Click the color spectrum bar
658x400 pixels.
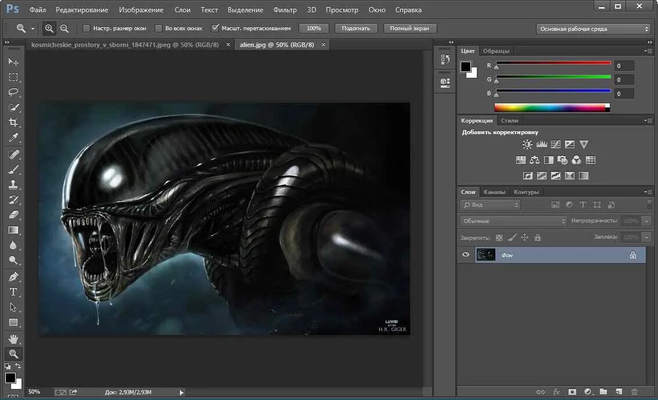pyautogui.click(x=549, y=107)
